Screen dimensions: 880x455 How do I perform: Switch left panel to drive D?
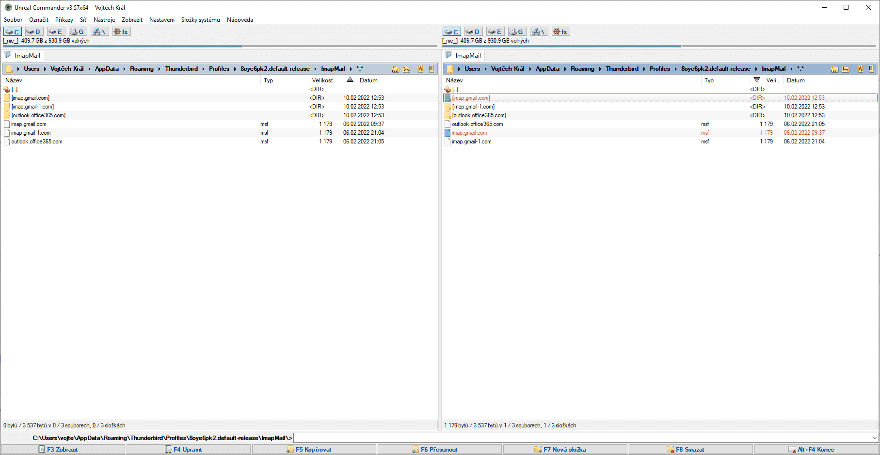coord(33,31)
